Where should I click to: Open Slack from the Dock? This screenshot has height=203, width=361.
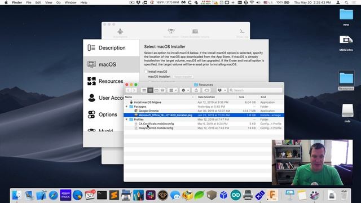coord(151,195)
